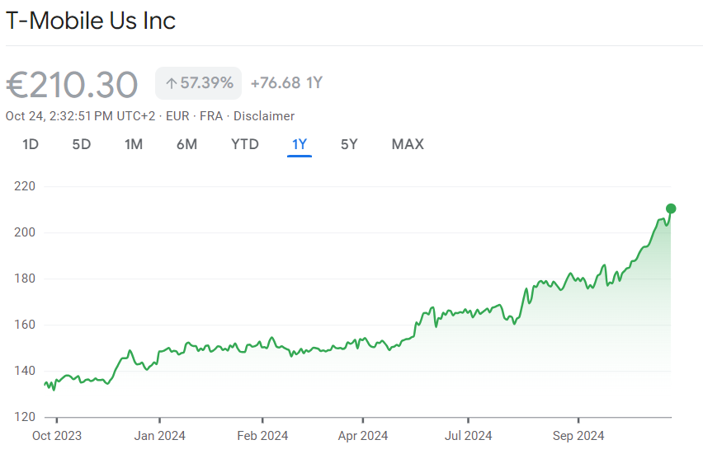This screenshot has width=703, height=454.
Task: Click the Jul 2024 axis label
Action: [468, 436]
